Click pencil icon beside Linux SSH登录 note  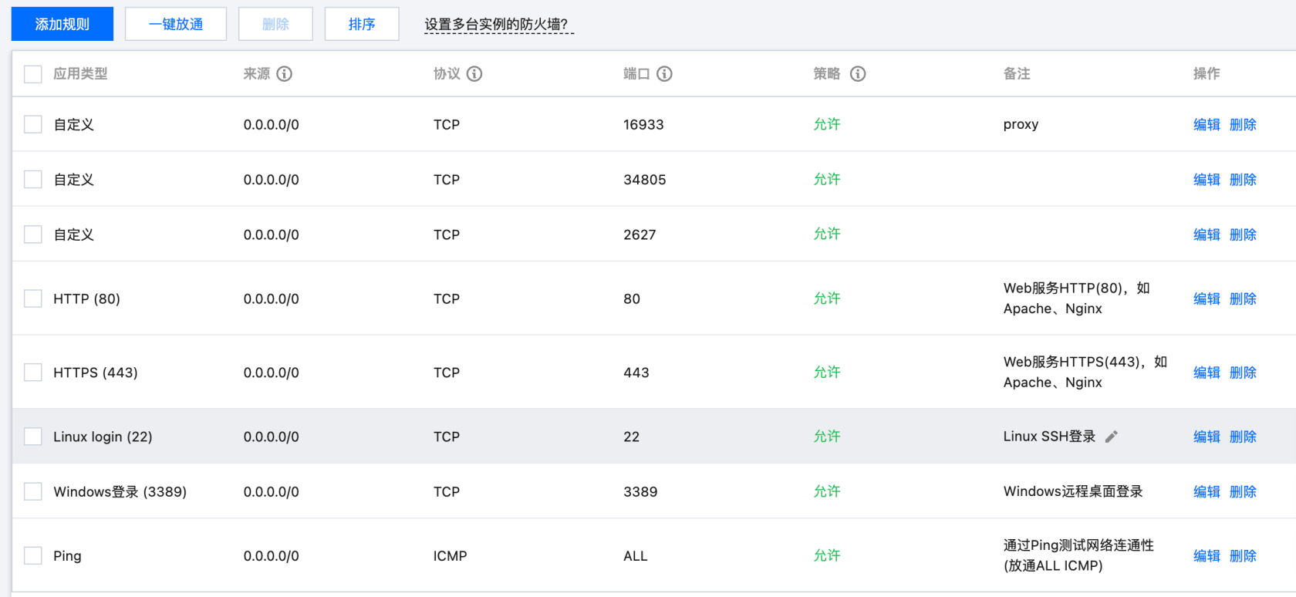pyautogui.click(x=1111, y=437)
